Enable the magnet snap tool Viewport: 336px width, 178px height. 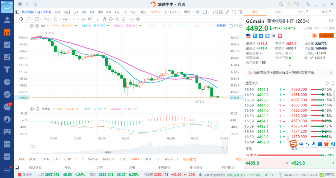click(x=104, y=19)
